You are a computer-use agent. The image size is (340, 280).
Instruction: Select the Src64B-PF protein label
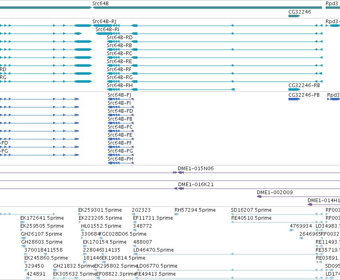coord(120,143)
